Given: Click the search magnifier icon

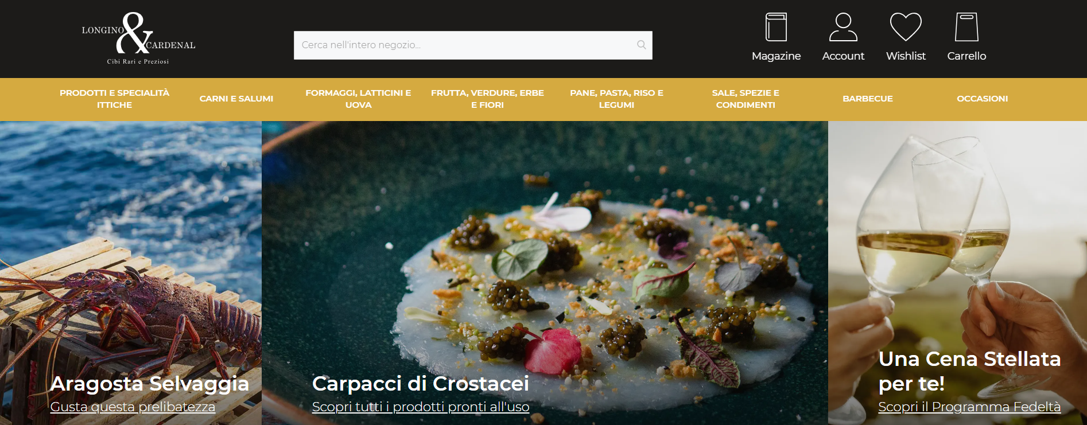Looking at the screenshot, I should click(x=642, y=45).
